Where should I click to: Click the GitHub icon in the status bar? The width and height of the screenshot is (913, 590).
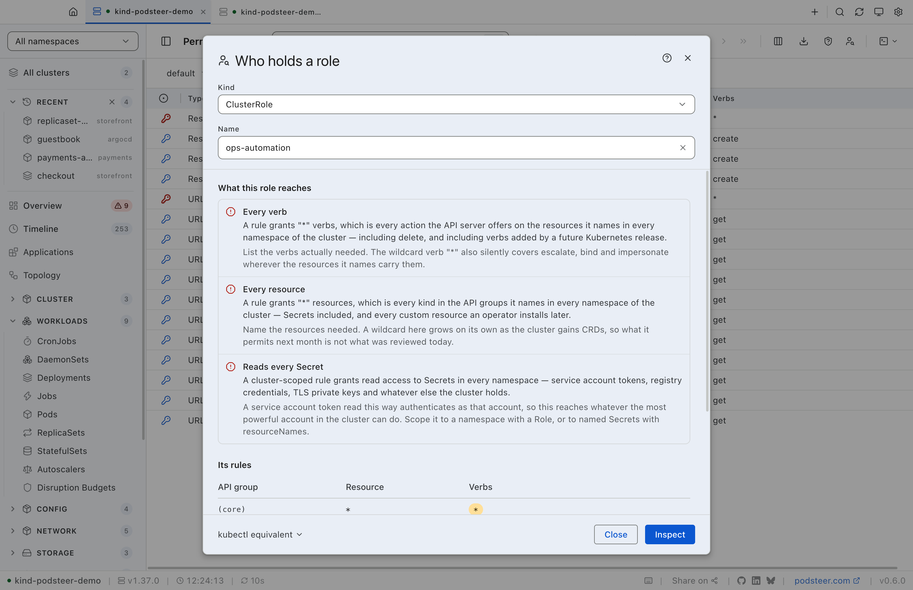tap(742, 581)
